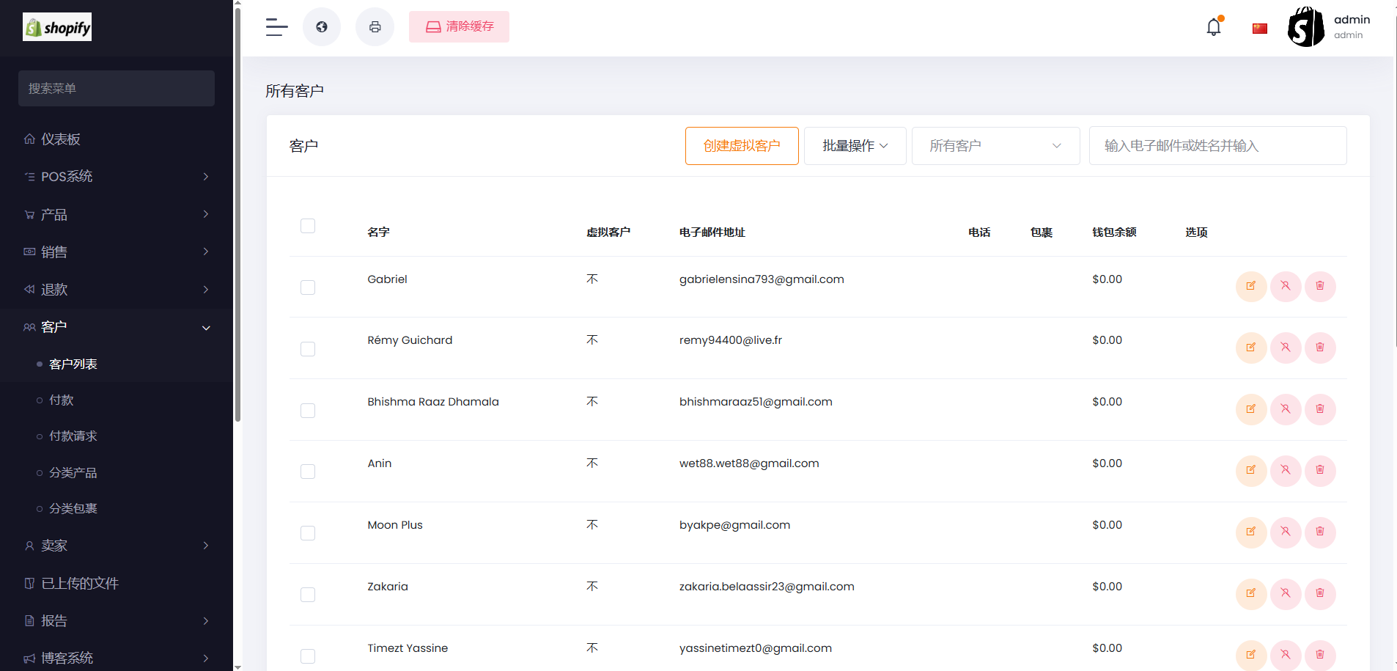Click the 清除缓存 button

(459, 27)
